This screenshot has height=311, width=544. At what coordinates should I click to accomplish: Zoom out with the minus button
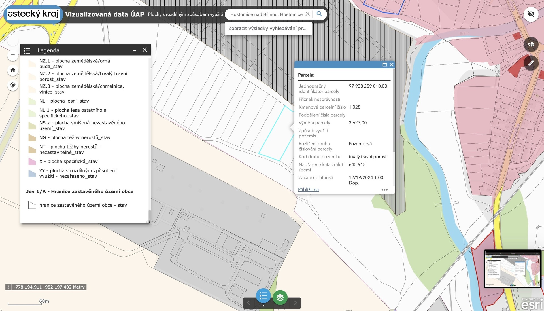point(13,55)
